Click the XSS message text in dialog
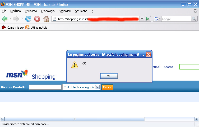The height and width of the screenshot is (127, 199). (84, 63)
